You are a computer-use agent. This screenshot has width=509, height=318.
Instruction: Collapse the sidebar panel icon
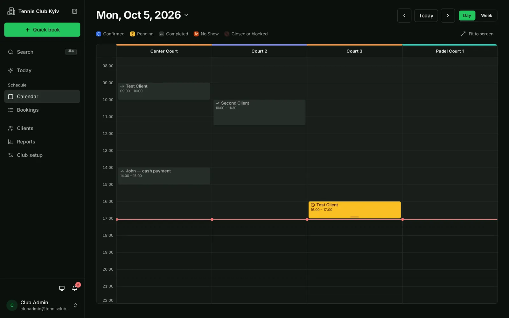click(74, 11)
